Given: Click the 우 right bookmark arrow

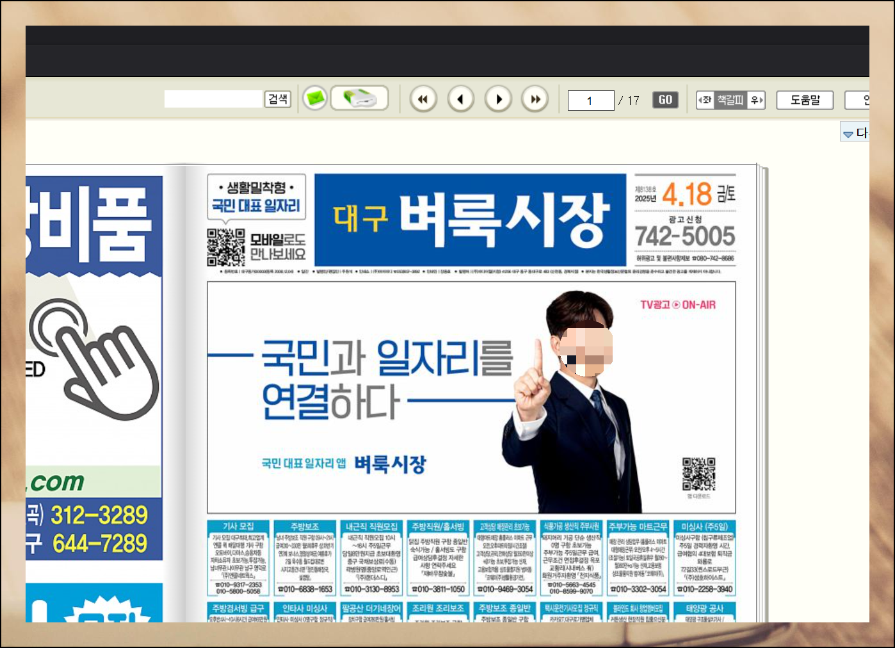Looking at the screenshot, I should pos(756,100).
